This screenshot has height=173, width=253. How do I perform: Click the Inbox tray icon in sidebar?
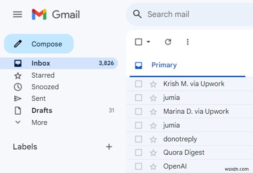pyautogui.click(x=18, y=63)
